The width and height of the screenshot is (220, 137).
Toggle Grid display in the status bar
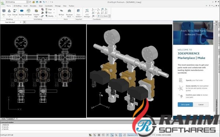tap(99, 135)
